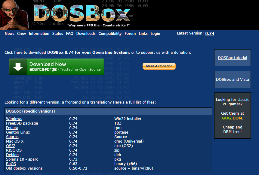This screenshot has width=259, height=175.
Task: Click the Make A Donation button
Action: pyautogui.click(x=159, y=66)
